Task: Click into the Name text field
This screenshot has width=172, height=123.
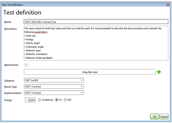Action: coord(96,22)
